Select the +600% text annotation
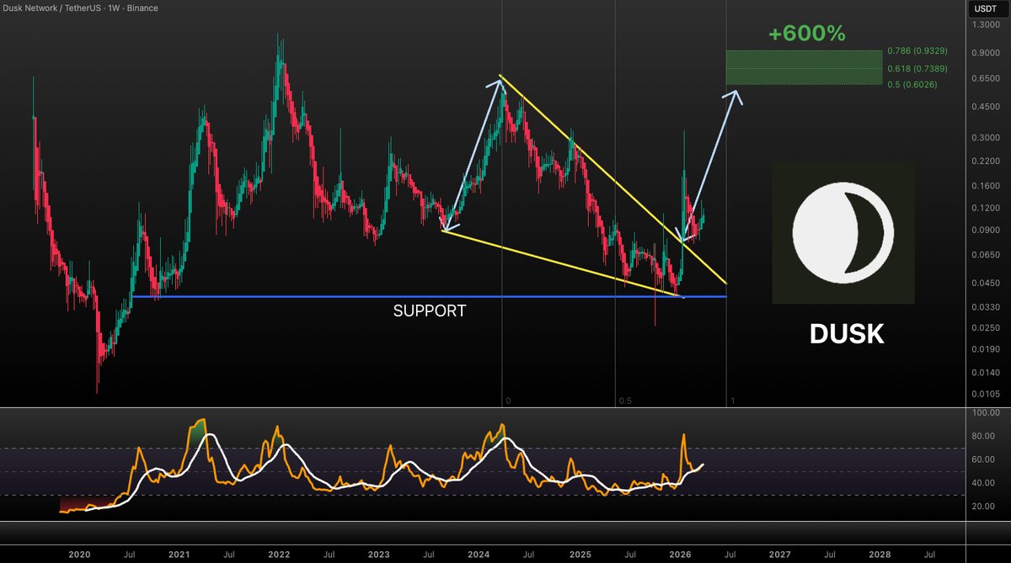This screenshot has height=563, width=1011. [x=806, y=35]
